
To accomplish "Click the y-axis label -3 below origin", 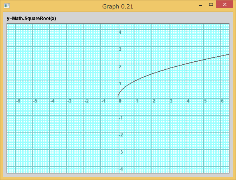I will click(121, 152).
